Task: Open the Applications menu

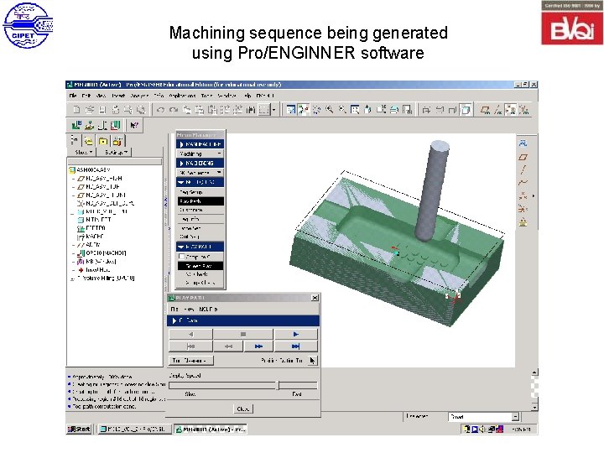Action: pyautogui.click(x=183, y=96)
